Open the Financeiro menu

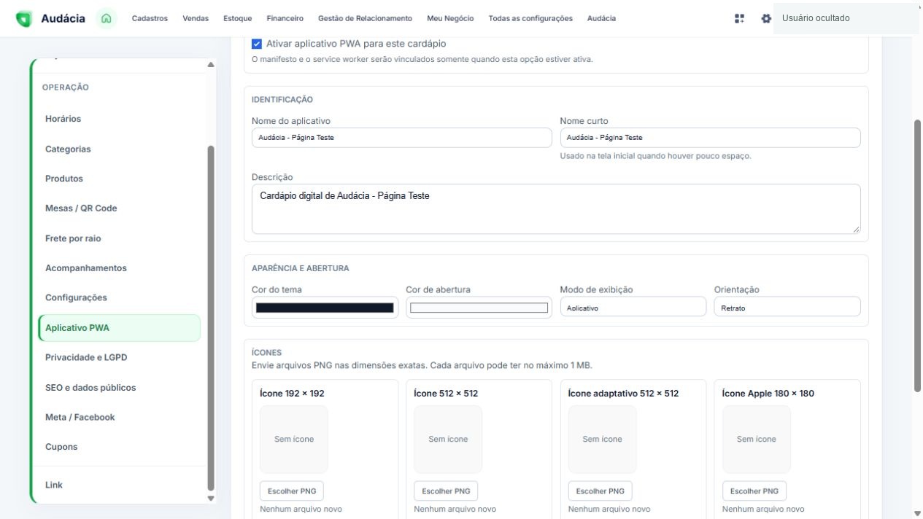point(285,18)
